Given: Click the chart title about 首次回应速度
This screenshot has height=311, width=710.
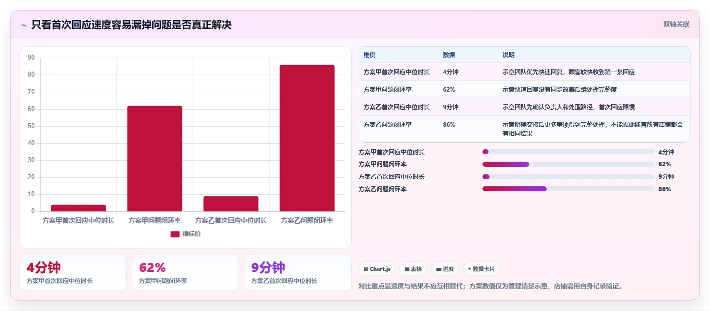Looking at the screenshot, I should tap(131, 25).
